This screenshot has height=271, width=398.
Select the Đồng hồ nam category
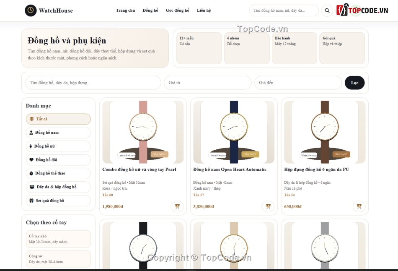pyautogui.click(x=58, y=133)
